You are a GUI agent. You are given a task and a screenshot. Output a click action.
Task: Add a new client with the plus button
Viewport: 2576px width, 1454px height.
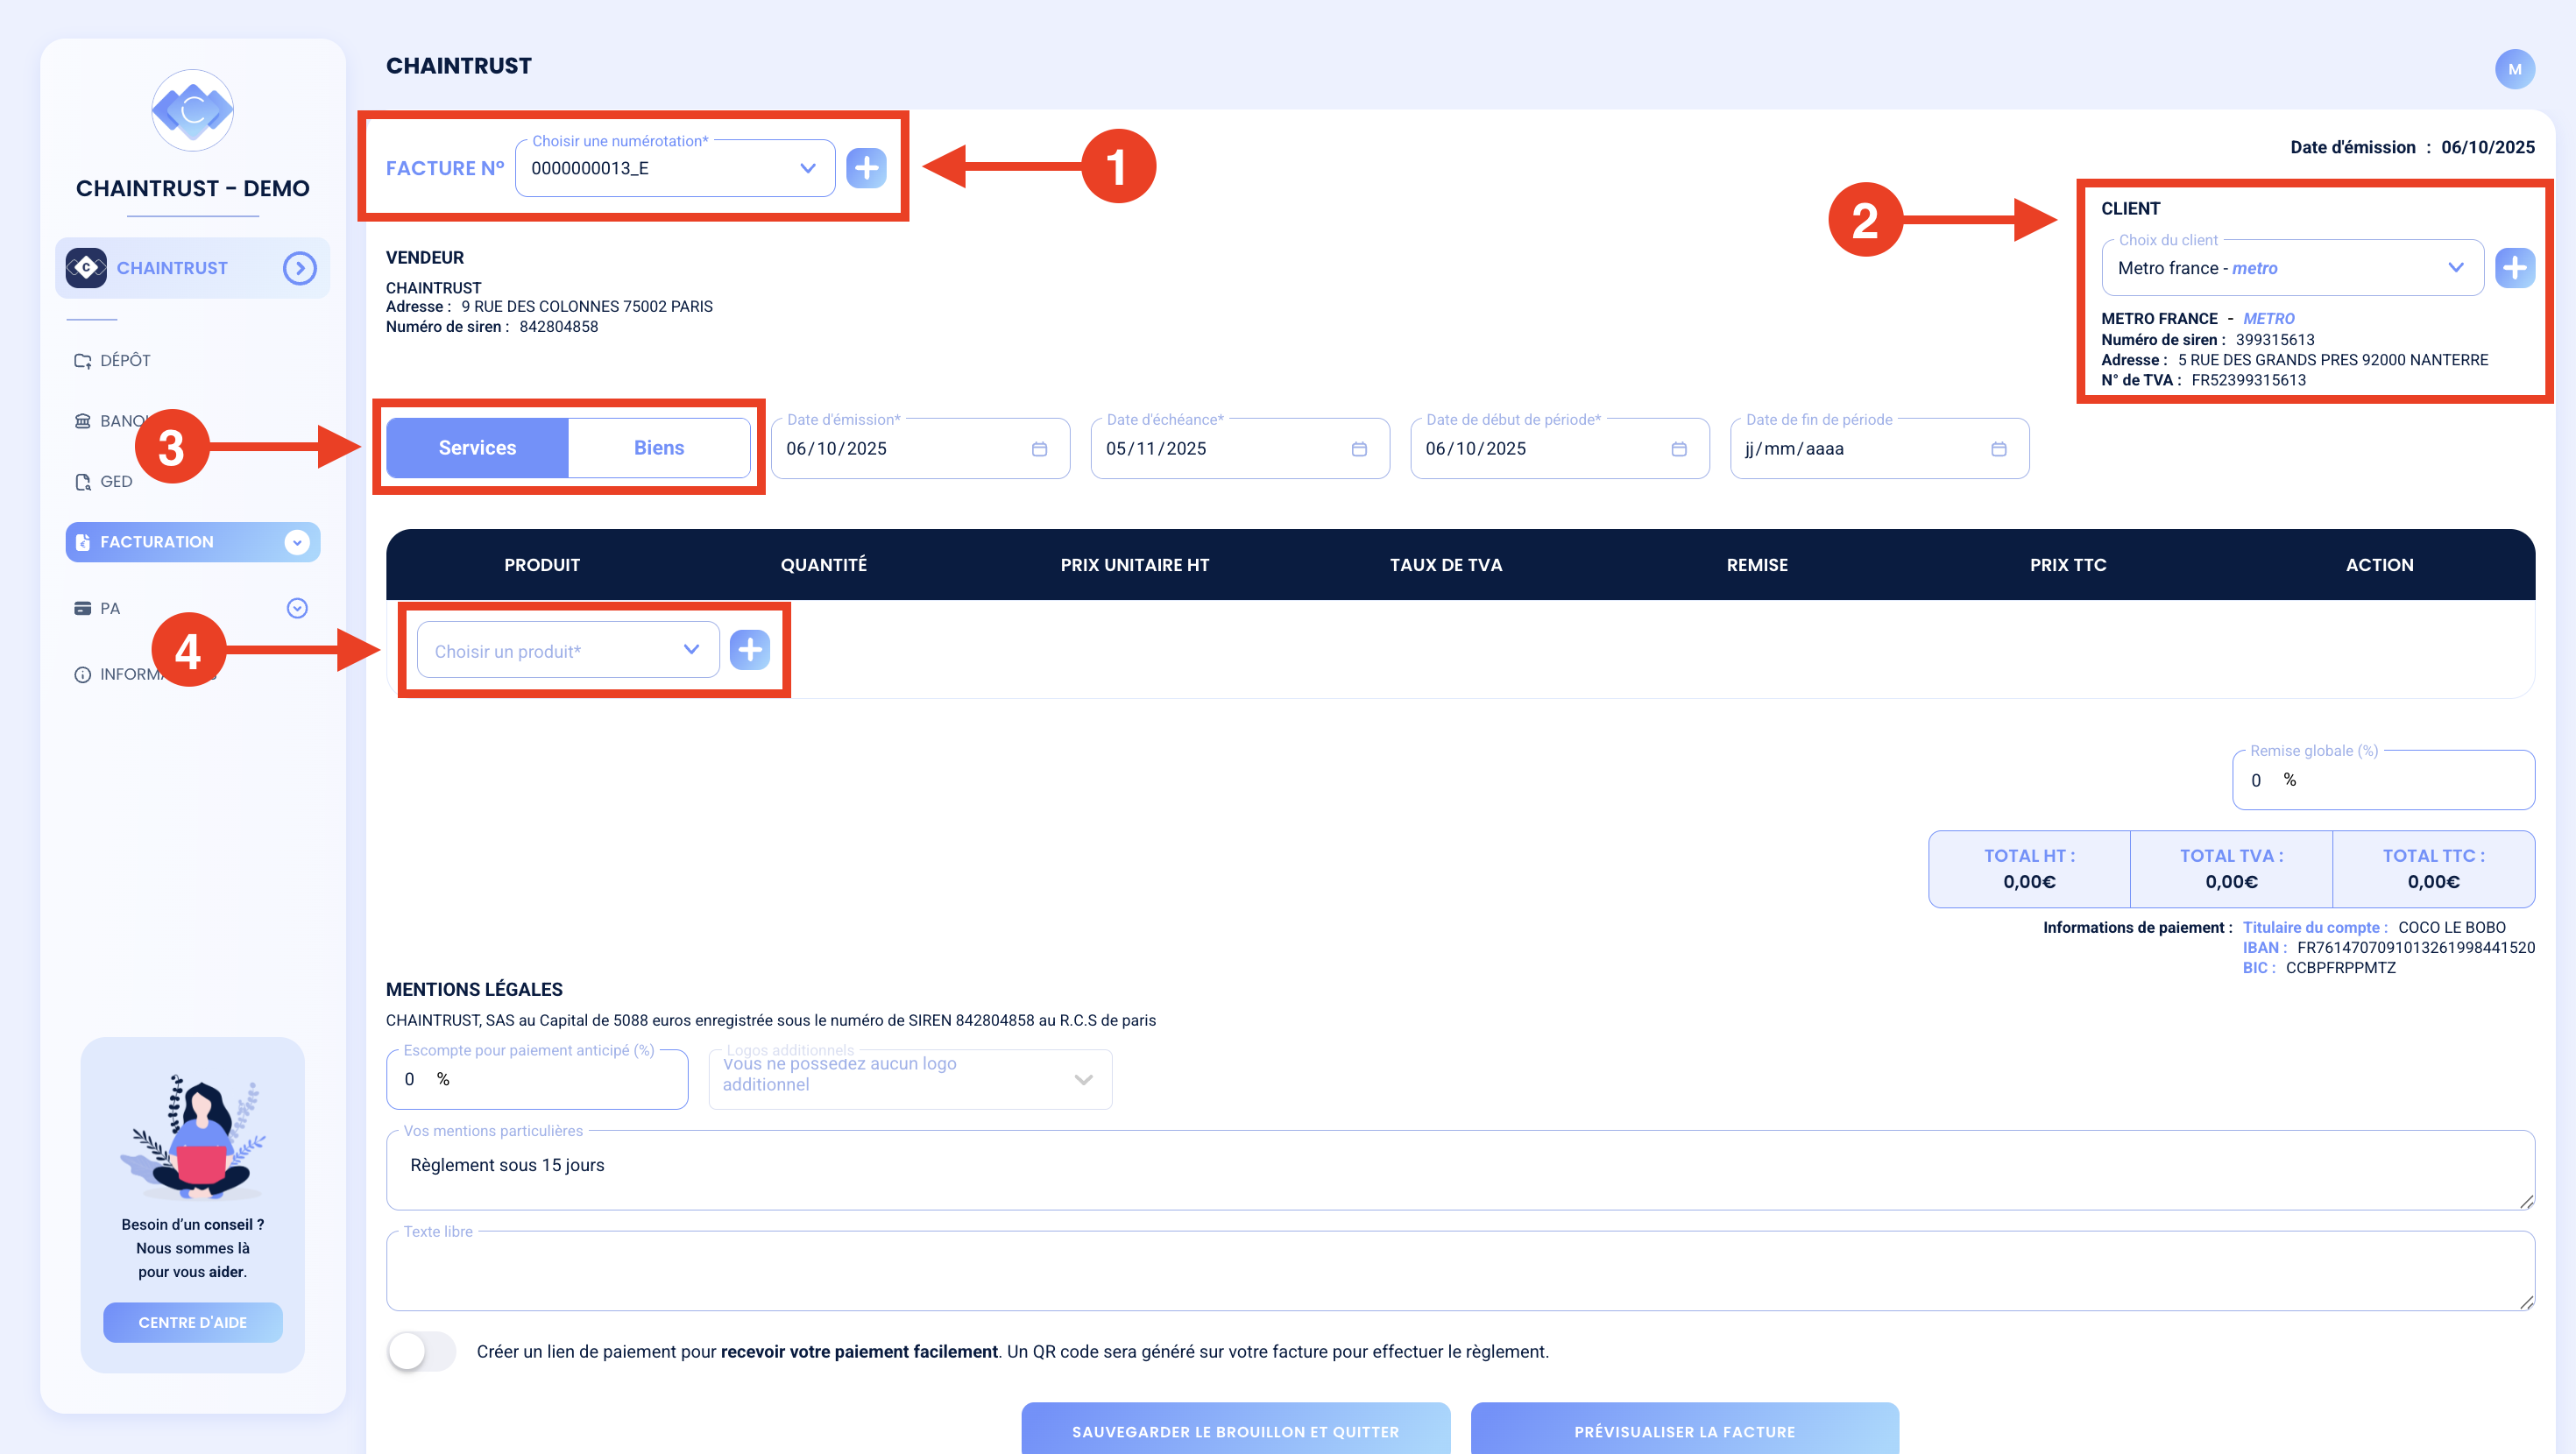pos(2514,268)
